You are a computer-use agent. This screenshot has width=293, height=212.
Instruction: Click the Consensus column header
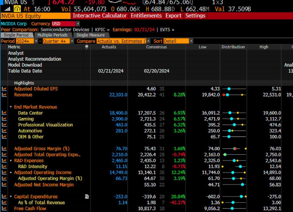(x=156, y=47)
